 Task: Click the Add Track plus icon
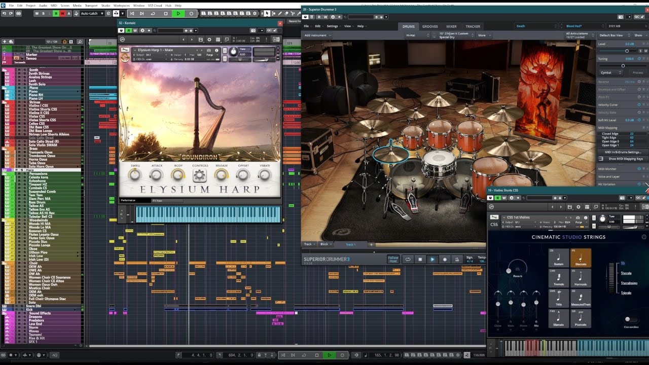pyautogui.click(x=5, y=42)
